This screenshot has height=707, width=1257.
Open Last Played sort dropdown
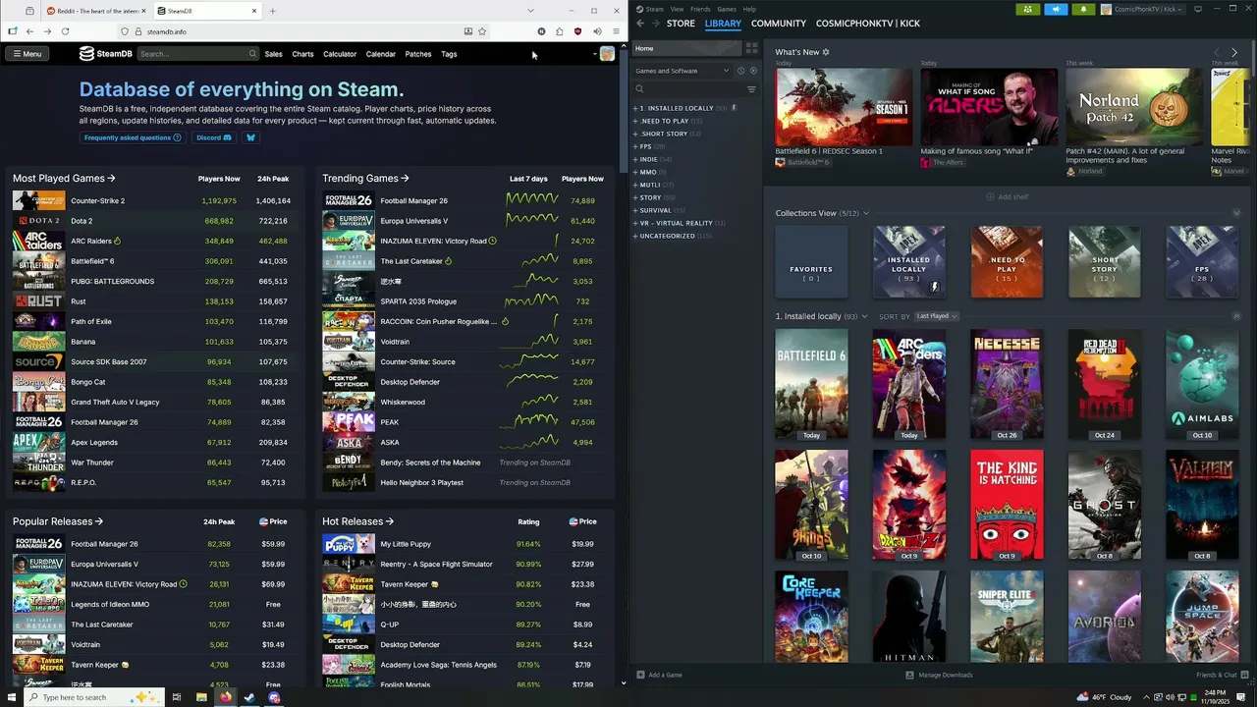(936, 316)
